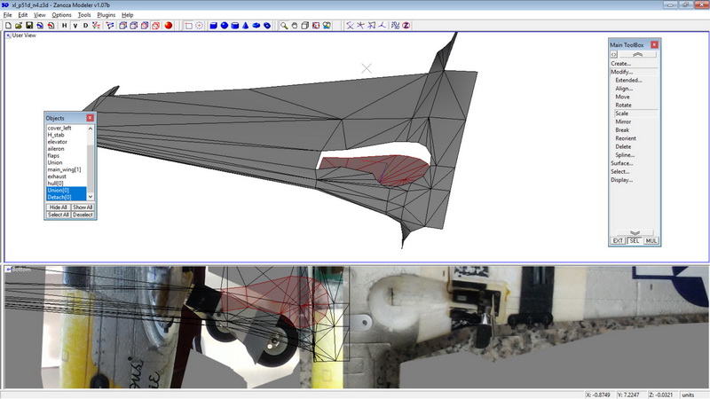
Task: Open the Plugins menu
Action: (x=106, y=15)
